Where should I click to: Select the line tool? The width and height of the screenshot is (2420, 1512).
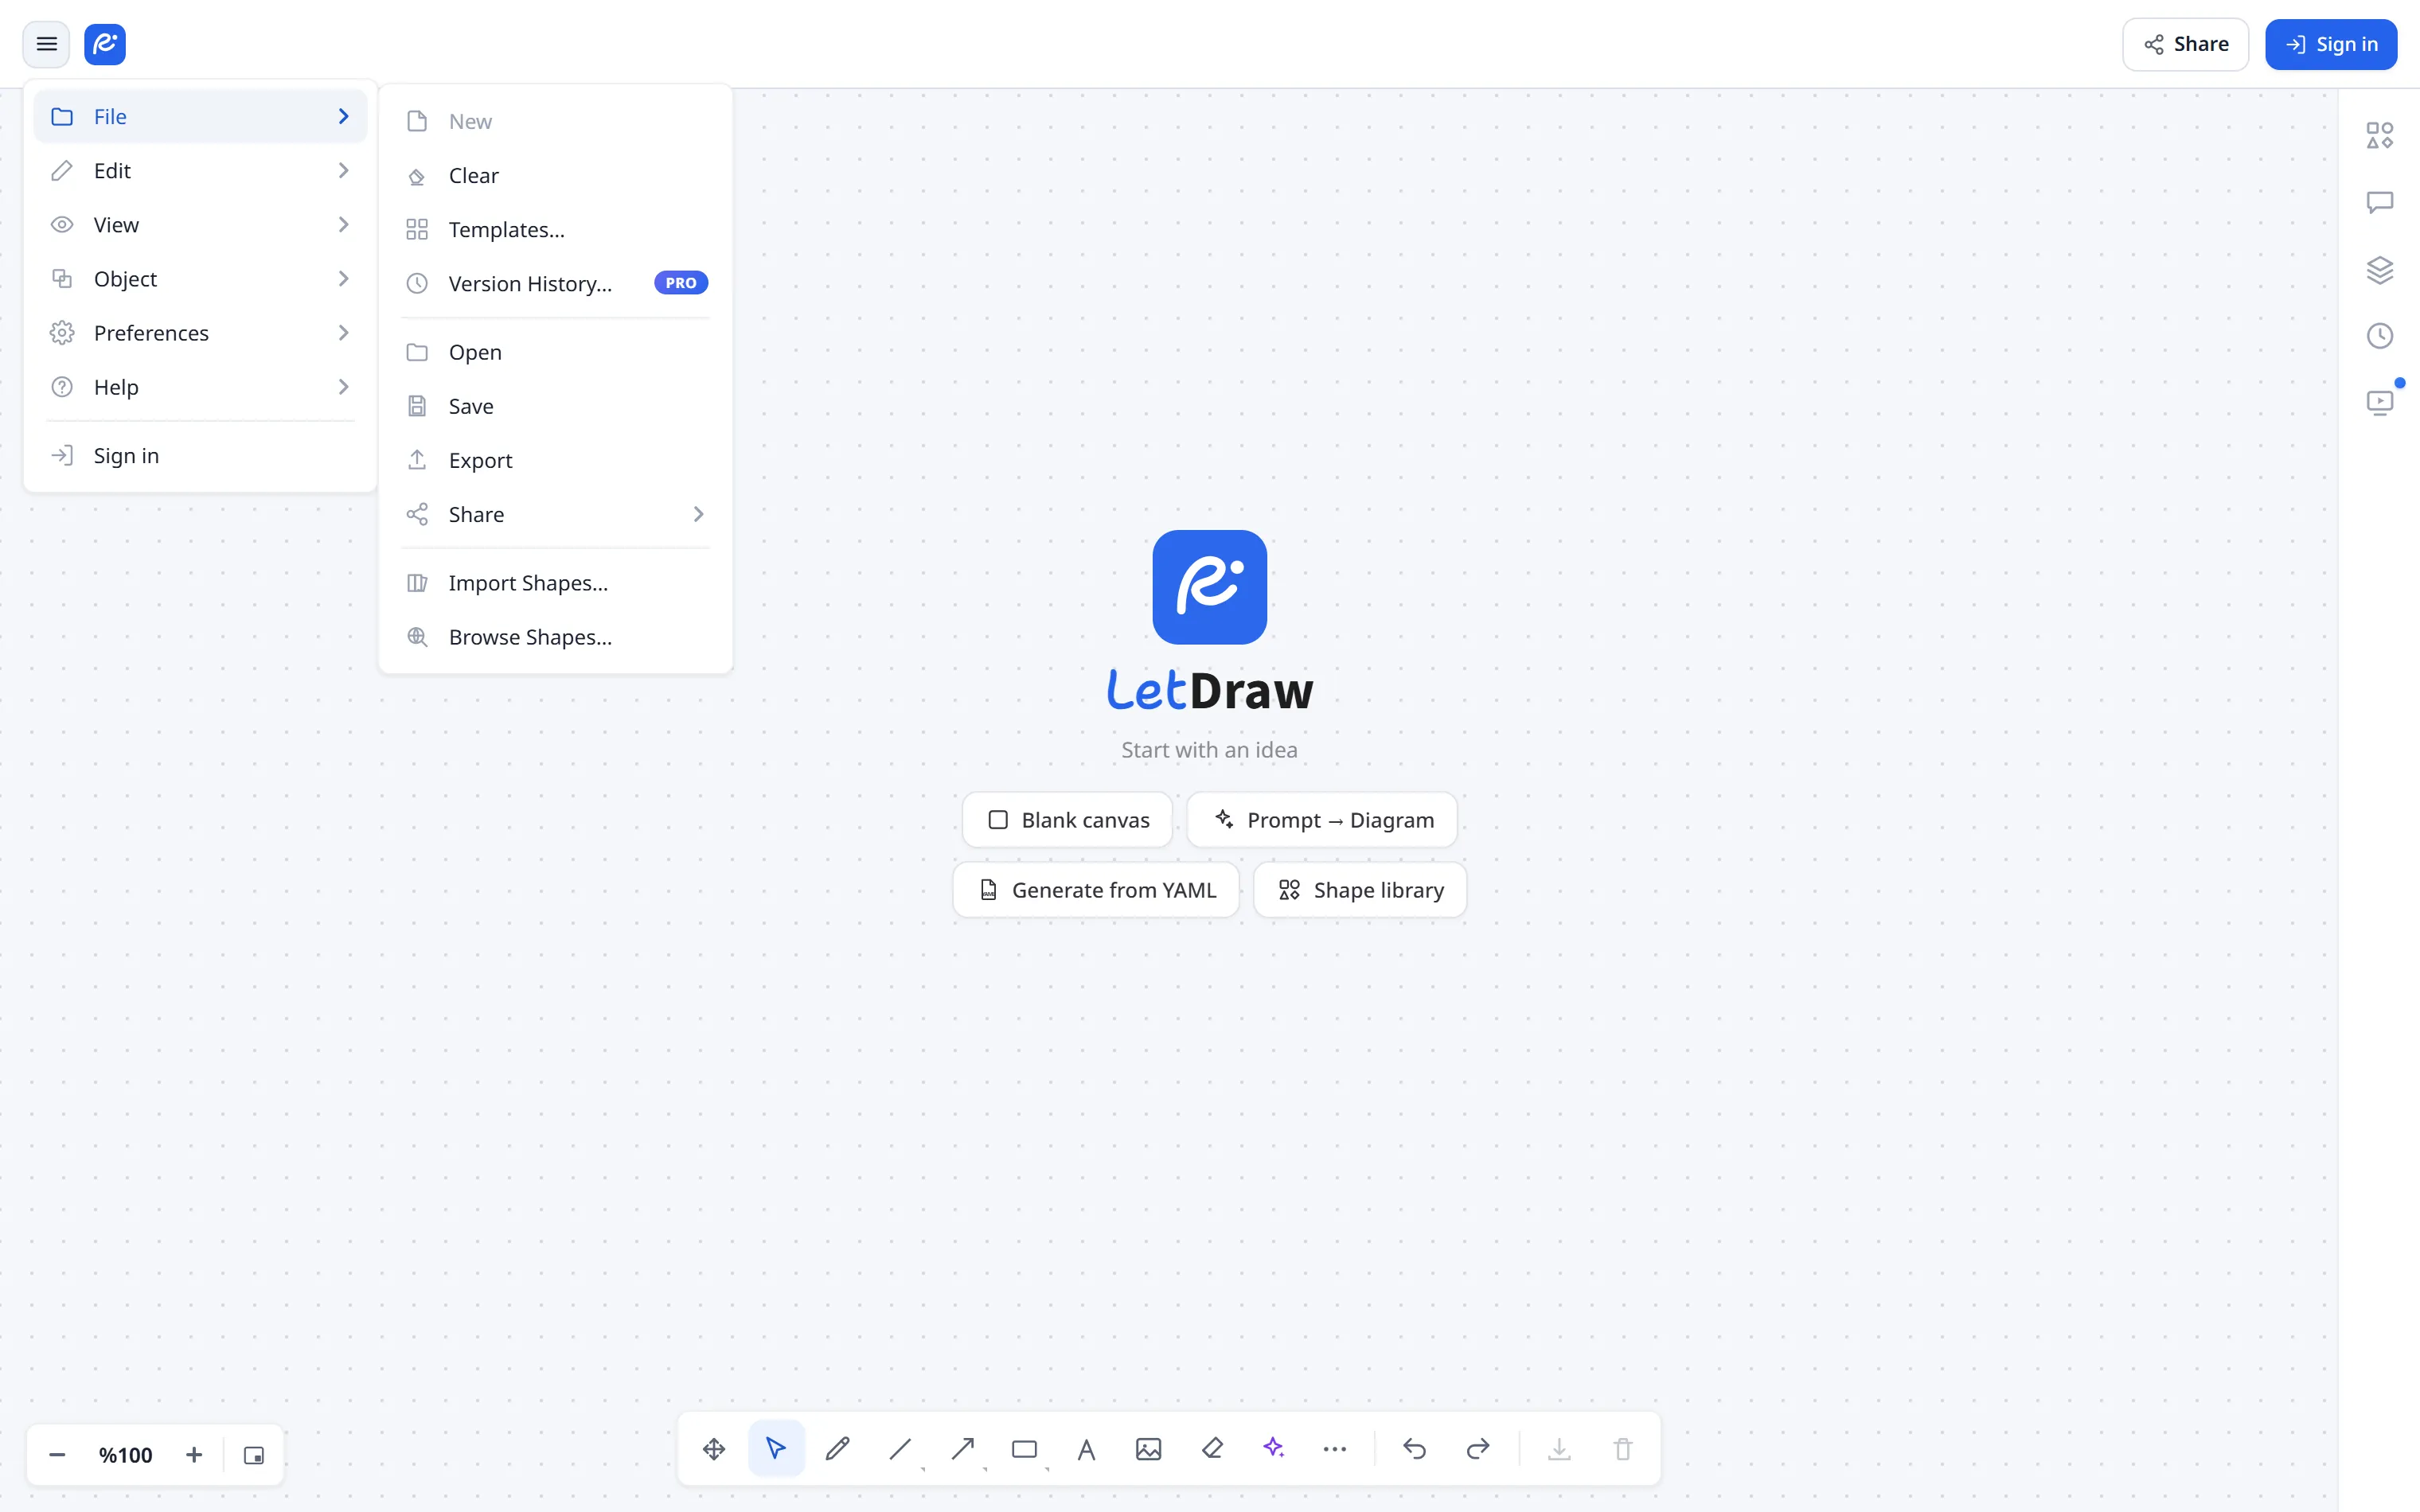coord(900,1449)
